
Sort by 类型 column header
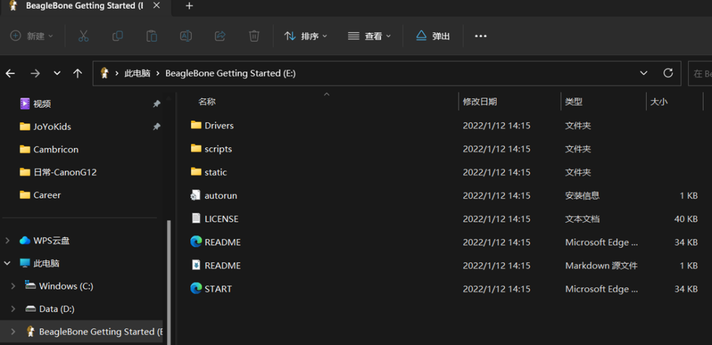574,102
